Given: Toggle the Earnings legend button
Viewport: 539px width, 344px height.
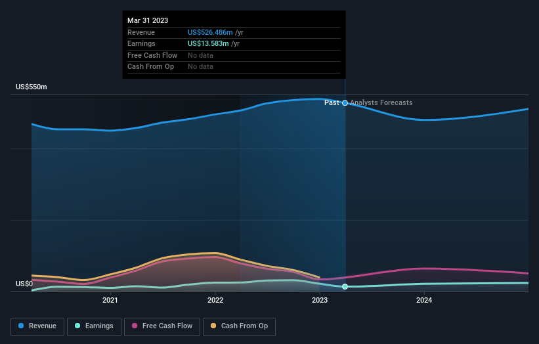Looking at the screenshot, I should click(x=94, y=326).
